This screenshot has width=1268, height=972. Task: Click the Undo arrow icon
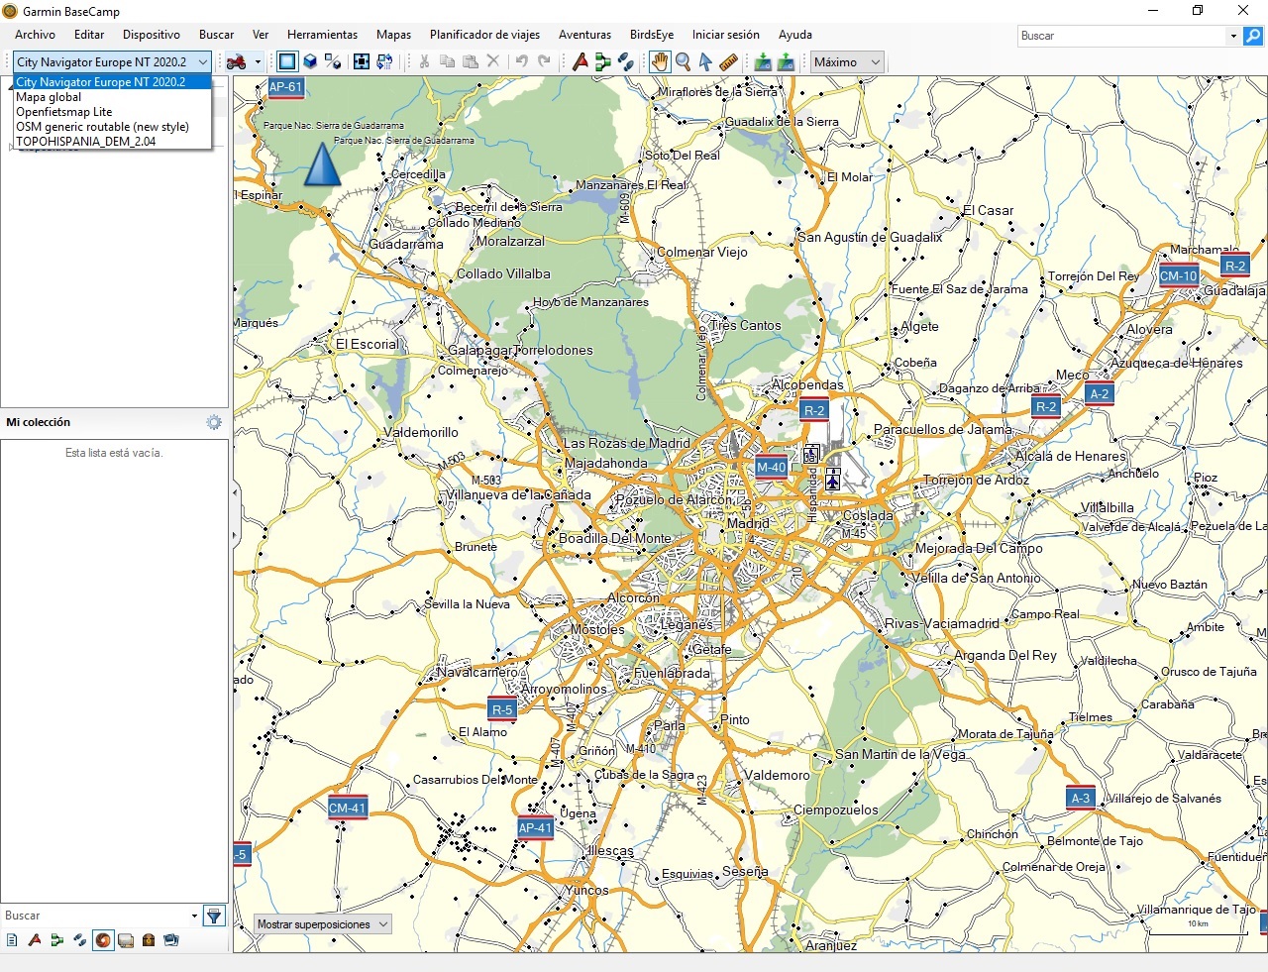(521, 61)
